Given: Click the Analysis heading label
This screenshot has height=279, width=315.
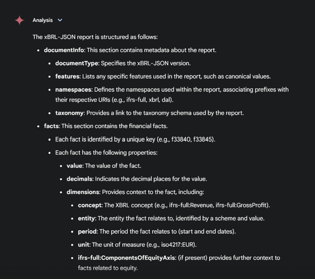Looking at the screenshot, I should point(43,20).
